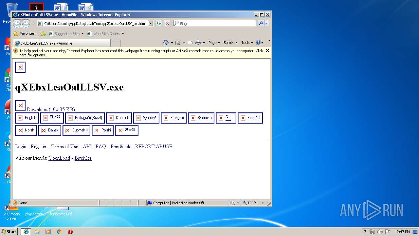Open the zoom level 100% dropdown
The image size is (419, 236).
263,203
